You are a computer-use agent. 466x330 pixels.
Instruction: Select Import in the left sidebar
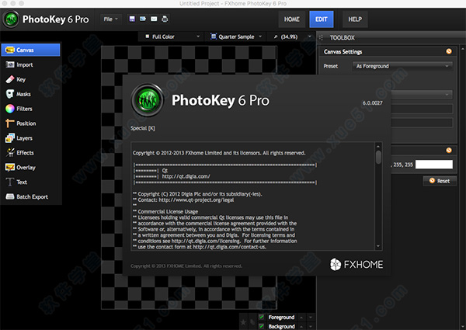pyautogui.click(x=30, y=64)
